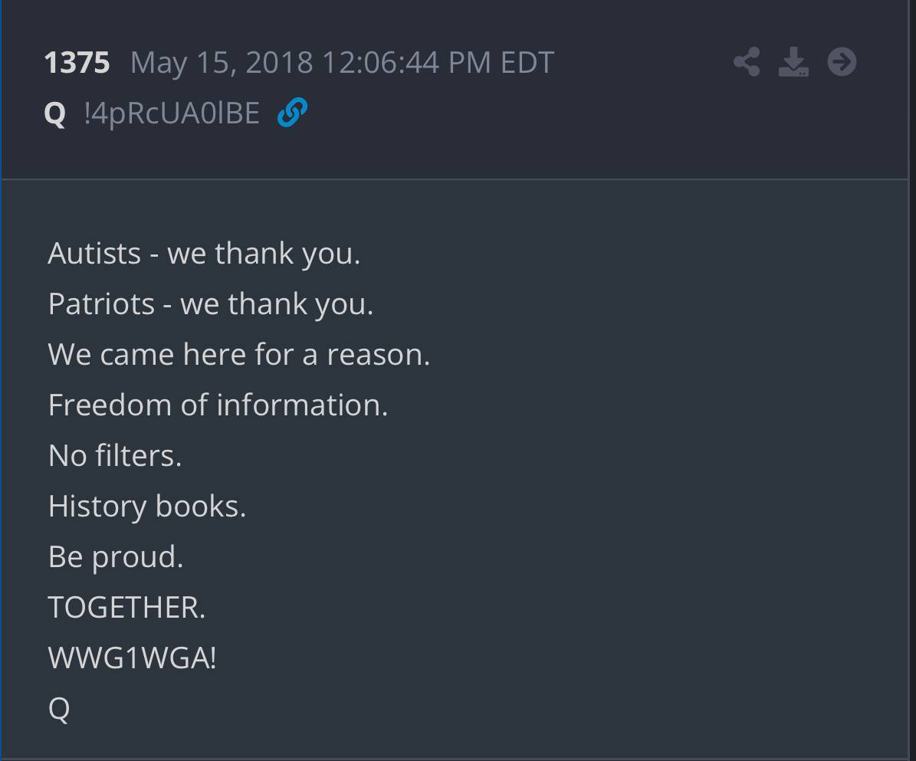
Task: Click the line 'Patriots - we thank you.'
Action: click(x=211, y=304)
